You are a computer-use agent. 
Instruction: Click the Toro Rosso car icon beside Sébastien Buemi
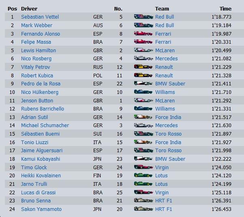coord(143,134)
